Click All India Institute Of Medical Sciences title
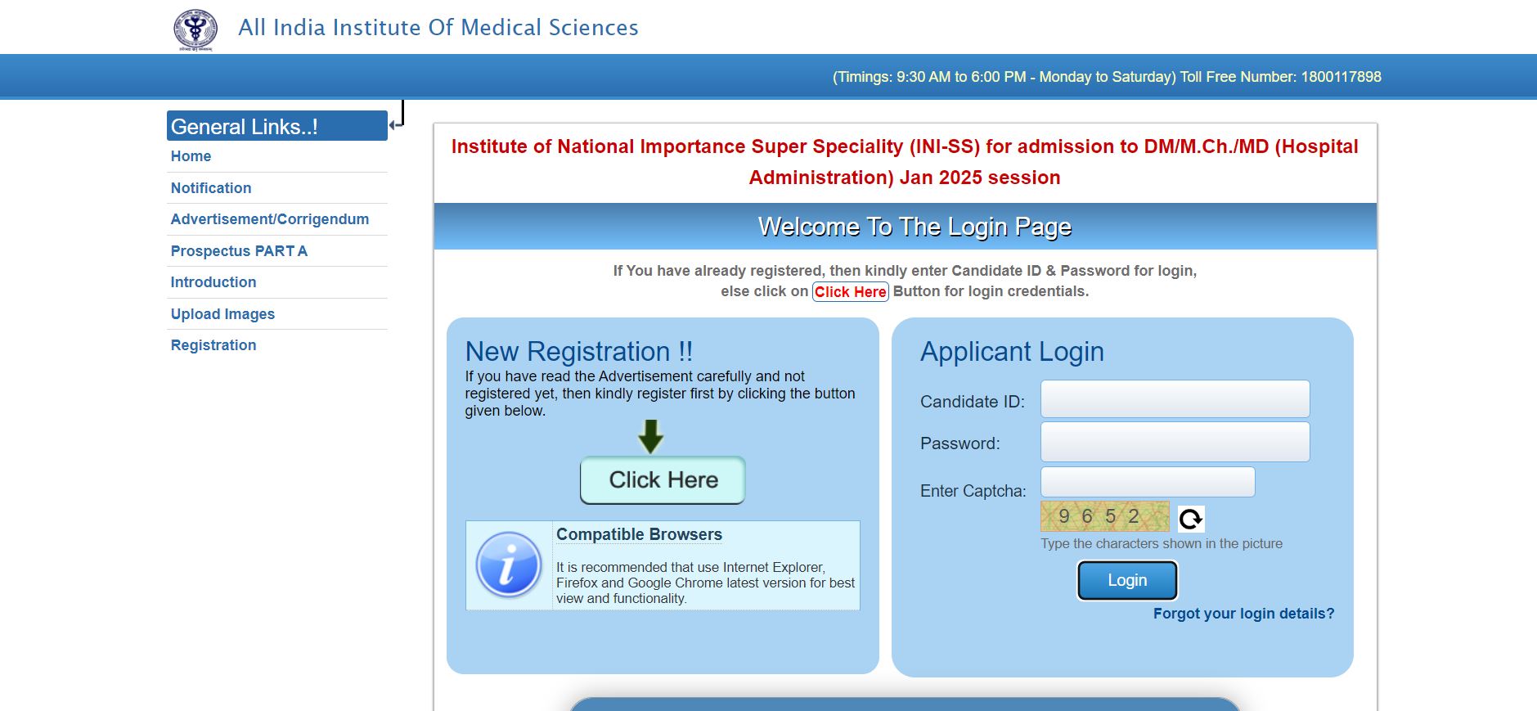 [x=438, y=28]
